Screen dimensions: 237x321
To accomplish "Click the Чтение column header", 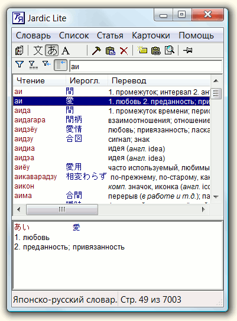I will [40, 80].
